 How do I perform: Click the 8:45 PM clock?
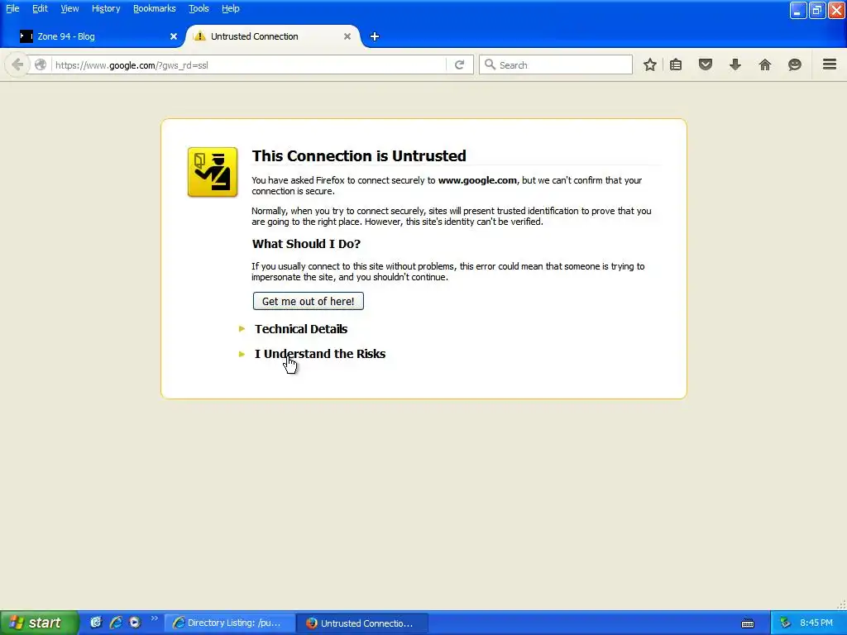click(x=816, y=623)
